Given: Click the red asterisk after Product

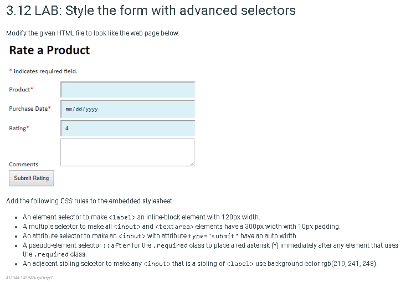Looking at the screenshot, I should [32, 88].
